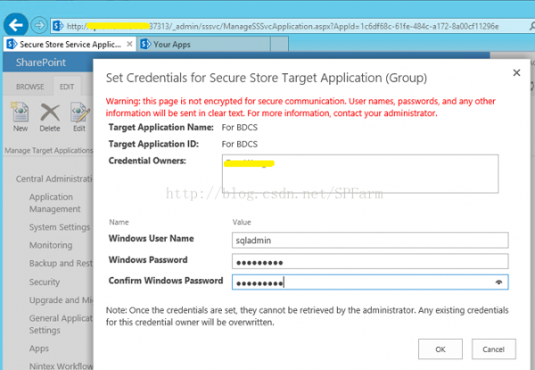Viewport: 535px width, 370px height.
Task: Open System Settings in side navigation
Action: (60, 227)
